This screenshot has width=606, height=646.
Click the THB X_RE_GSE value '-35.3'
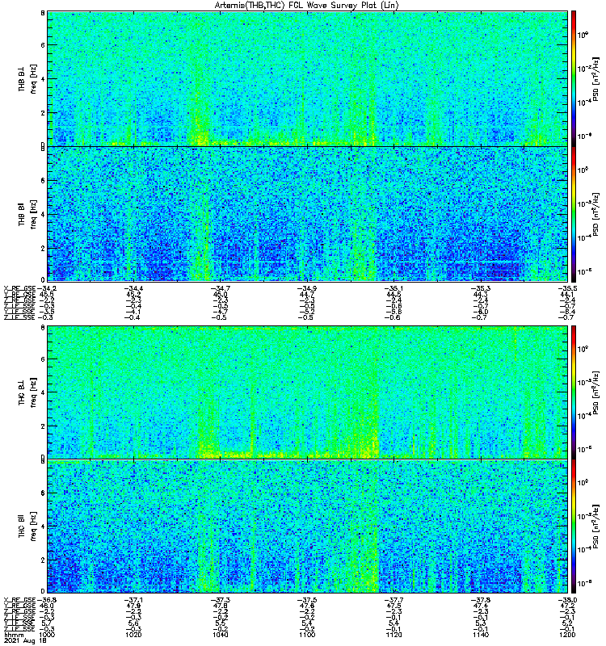[x=481, y=288]
